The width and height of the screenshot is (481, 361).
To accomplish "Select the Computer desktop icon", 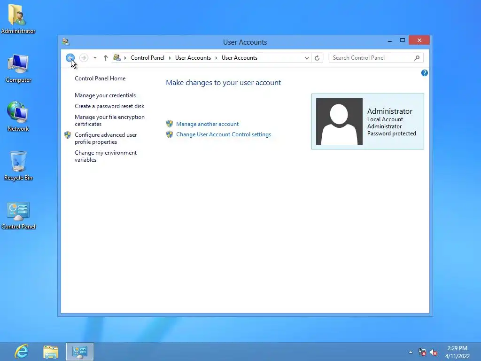I will (18, 68).
